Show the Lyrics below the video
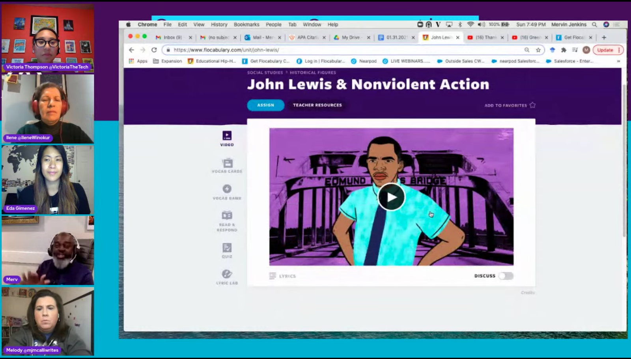The image size is (631, 359). tap(282, 276)
